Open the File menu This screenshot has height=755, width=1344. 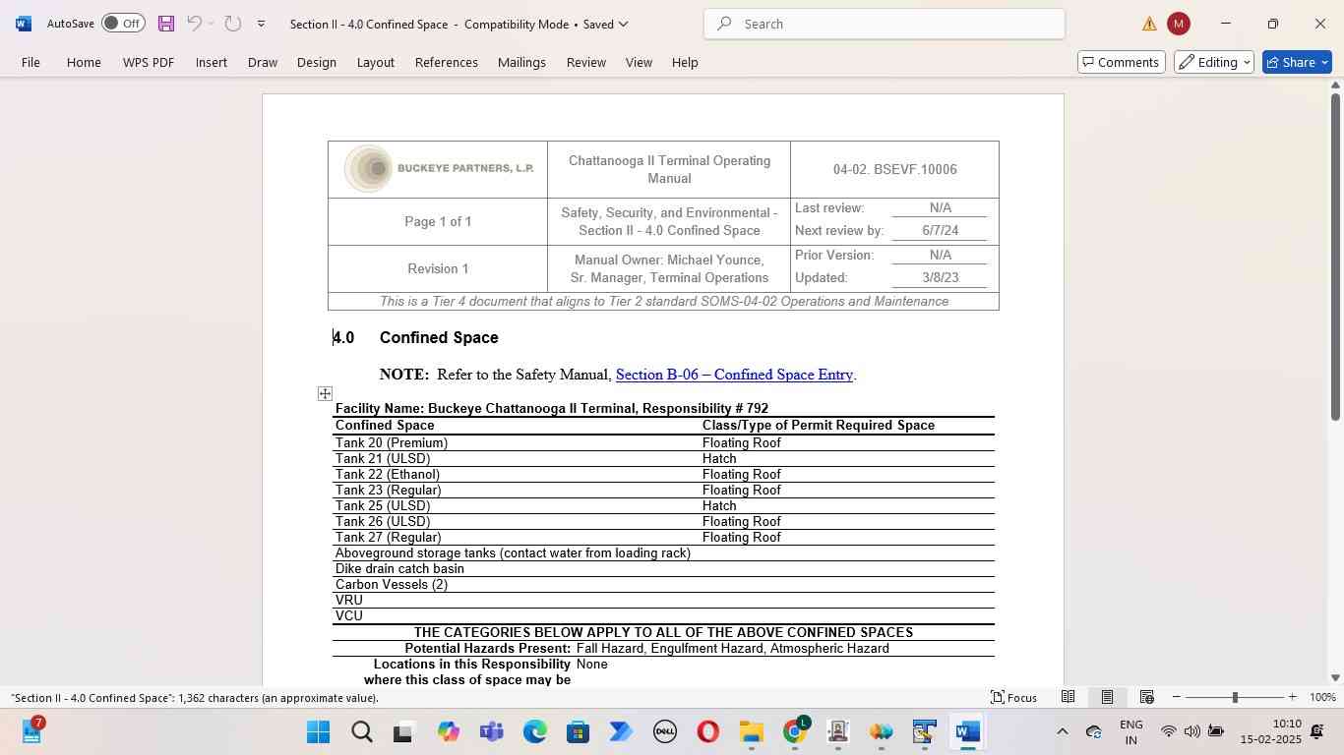pyautogui.click(x=31, y=62)
